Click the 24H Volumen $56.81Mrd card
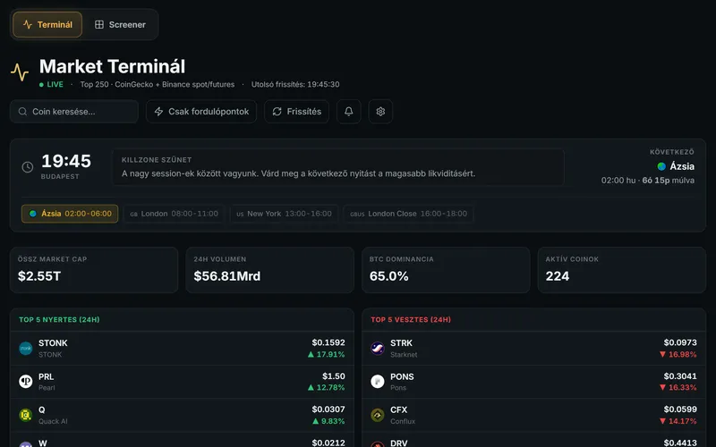 270,270
